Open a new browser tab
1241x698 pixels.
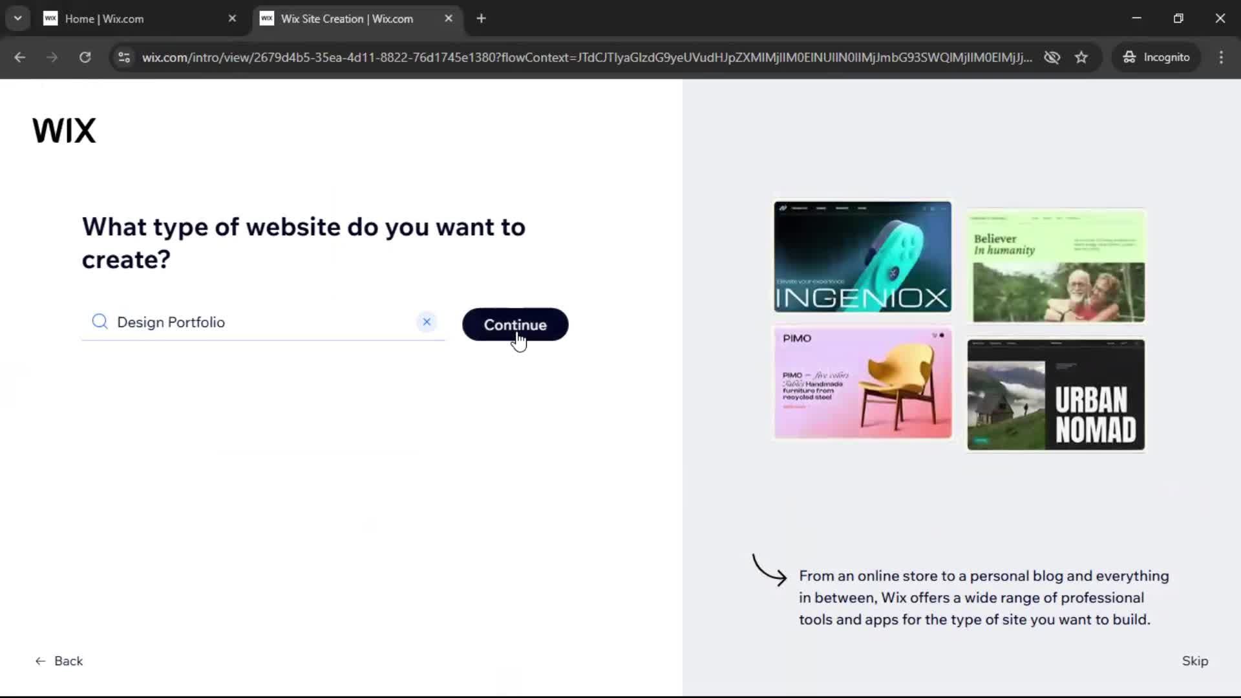[481, 19]
